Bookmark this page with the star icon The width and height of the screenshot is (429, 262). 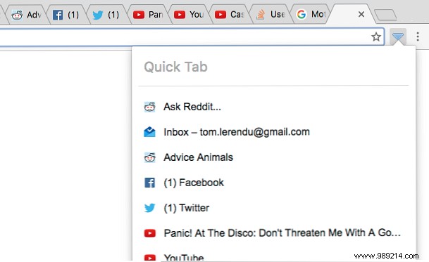coord(376,37)
